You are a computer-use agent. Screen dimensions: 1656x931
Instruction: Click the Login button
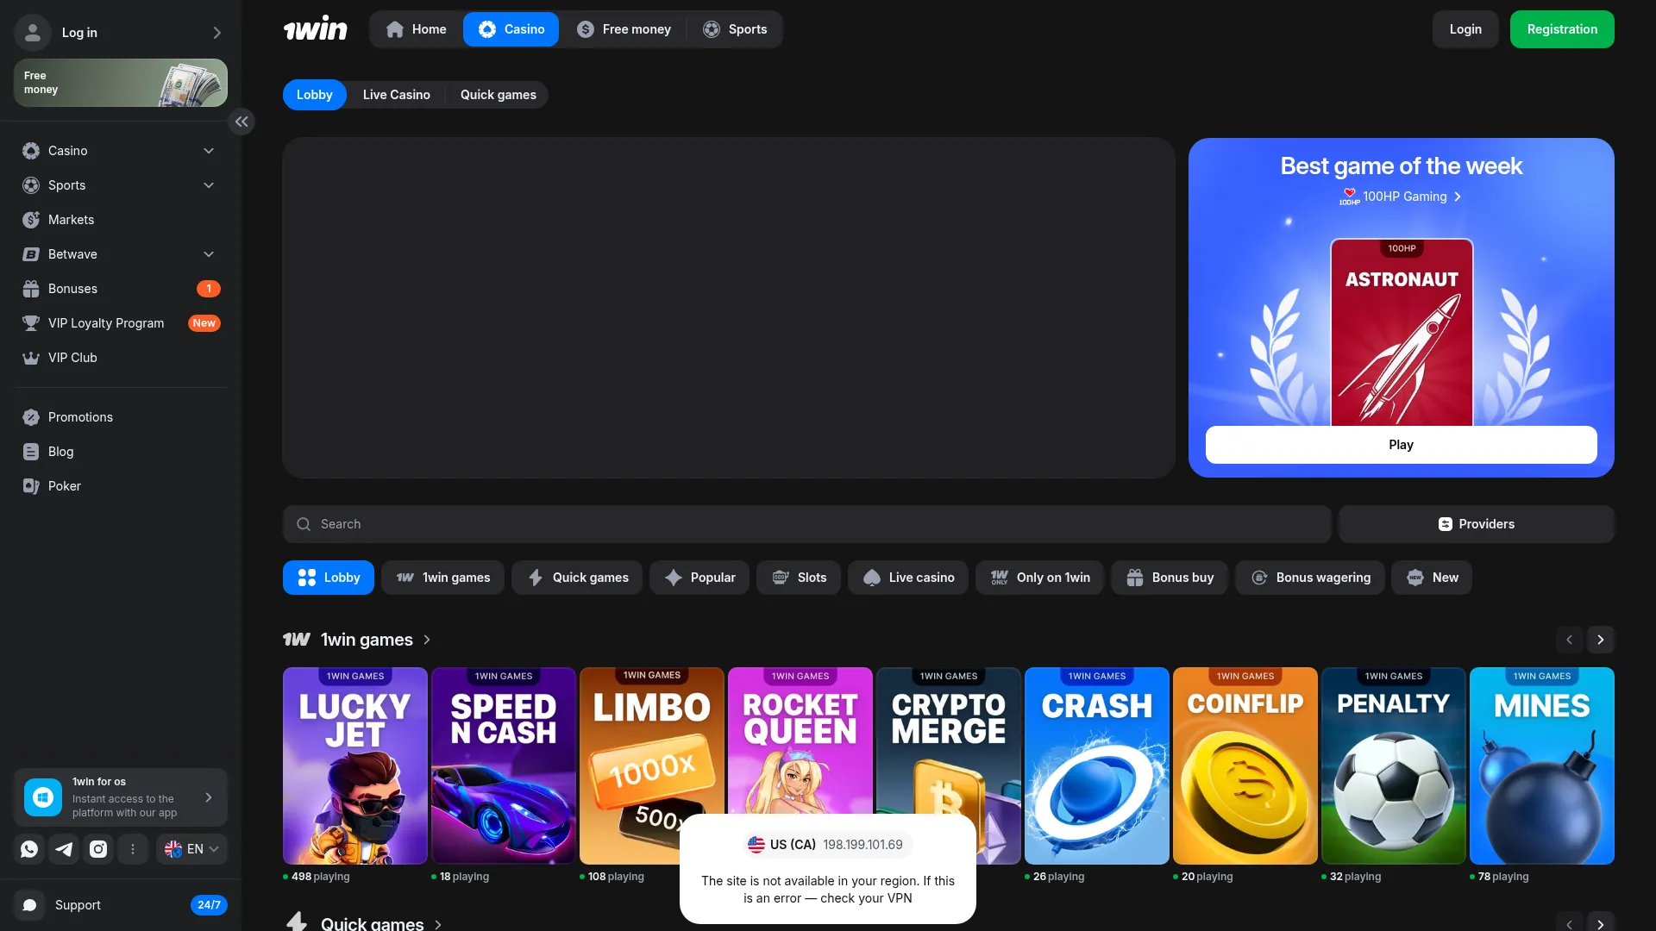coord(1465,29)
